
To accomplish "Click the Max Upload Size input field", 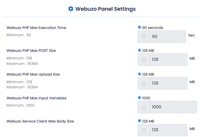I will click(168, 83).
